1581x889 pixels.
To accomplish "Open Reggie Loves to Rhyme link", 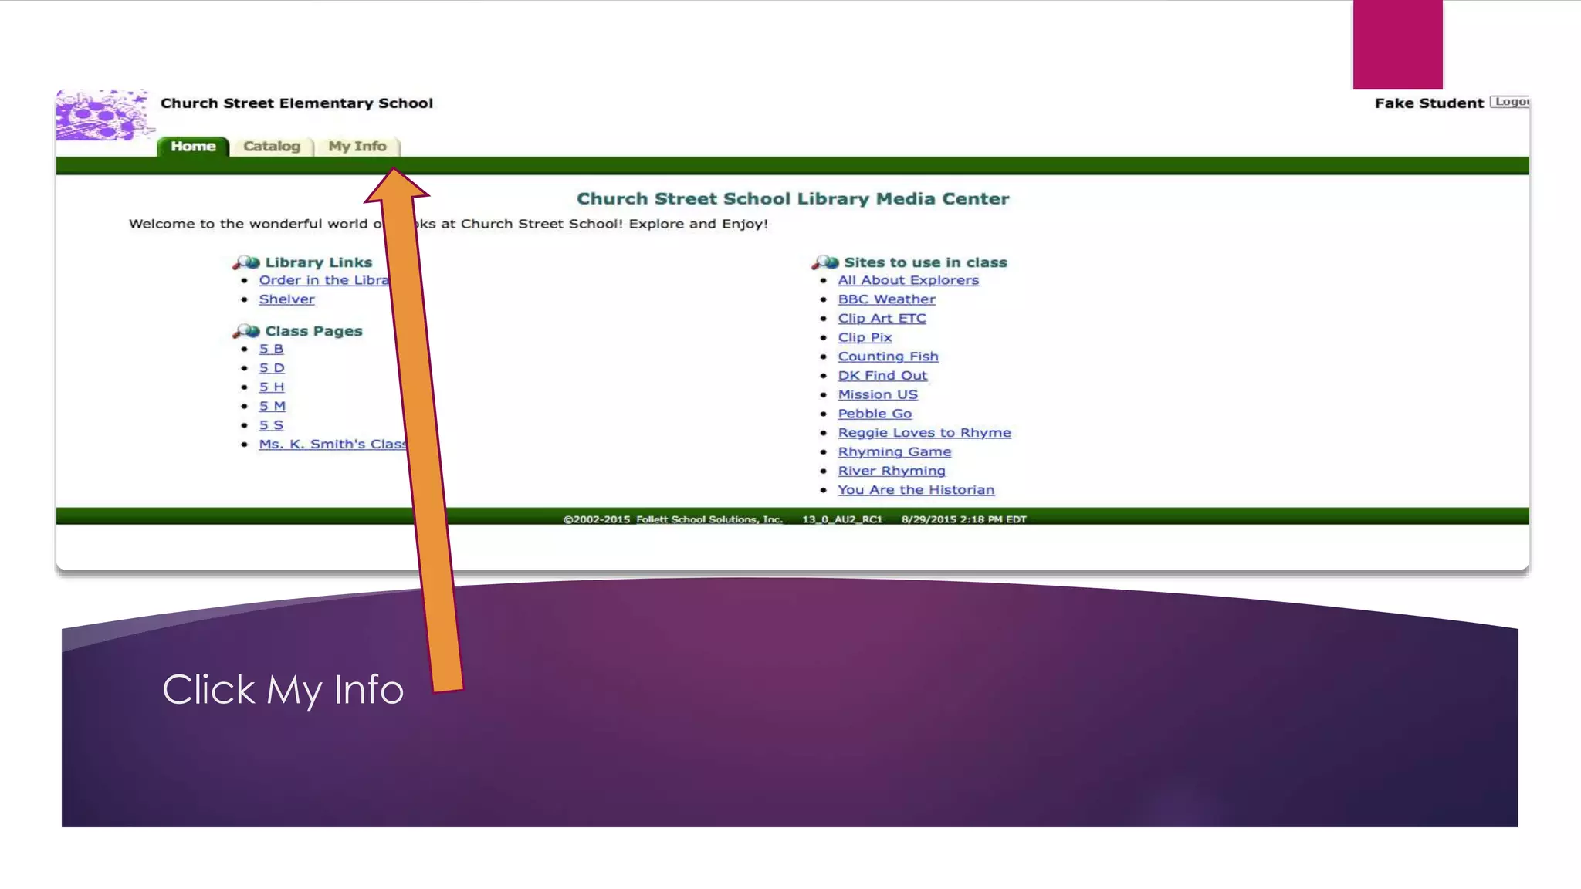I will (x=925, y=433).
